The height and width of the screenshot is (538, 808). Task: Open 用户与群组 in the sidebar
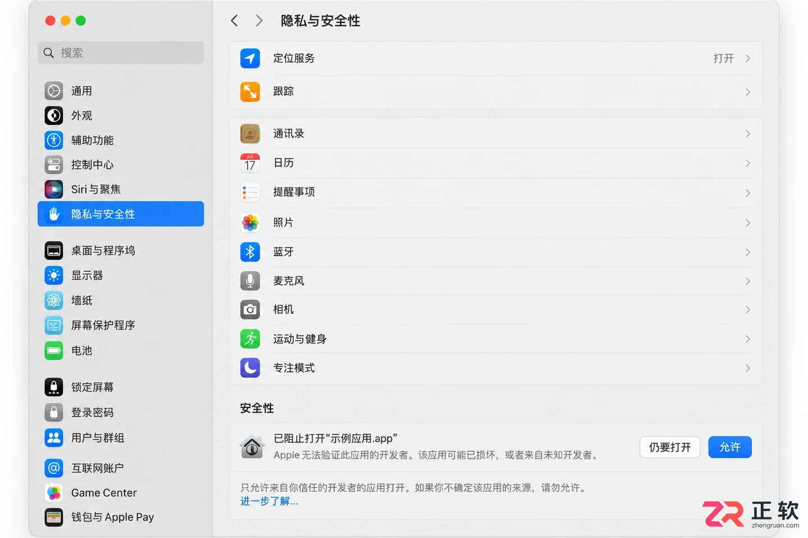coord(121,438)
